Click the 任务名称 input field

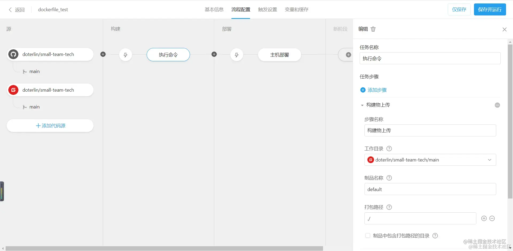(430, 58)
